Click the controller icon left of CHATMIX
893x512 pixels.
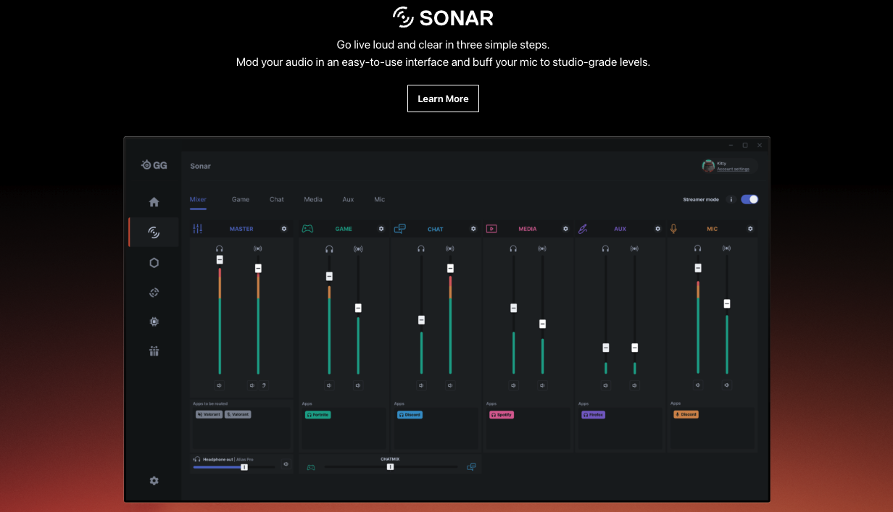311,468
